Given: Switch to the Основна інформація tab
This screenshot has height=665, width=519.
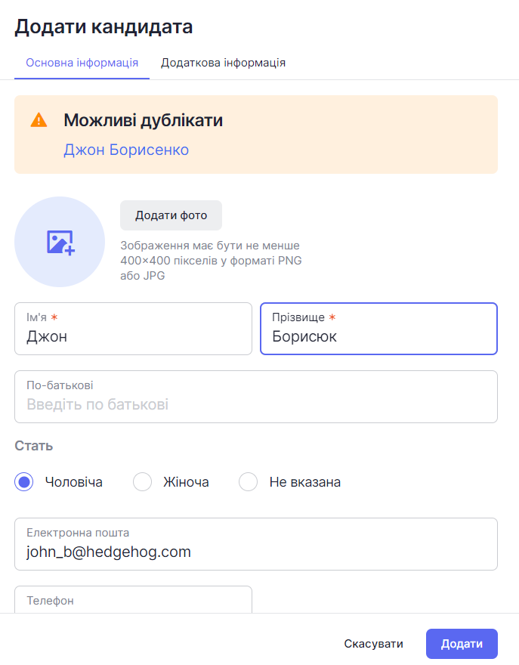Looking at the screenshot, I should (x=82, y=63).
